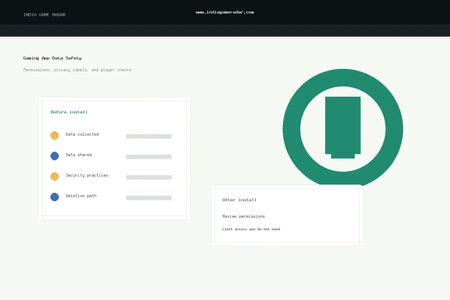Click the blue dot beside Data shared

point(54,156)
